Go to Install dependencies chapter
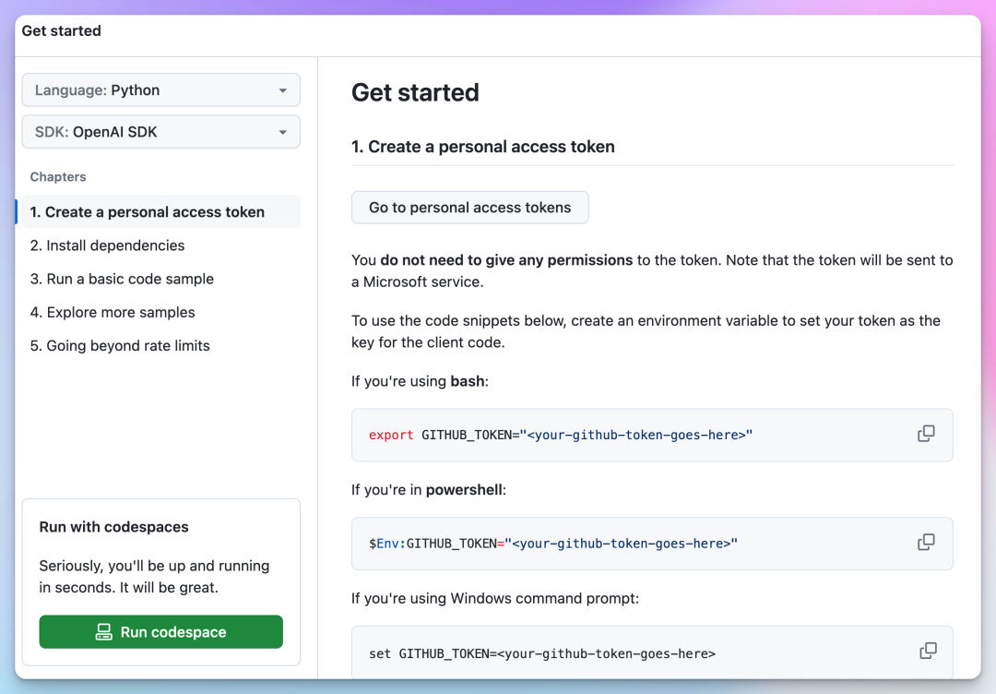The image size is (996, 694). pyautogui.click(x=107, y=245)
